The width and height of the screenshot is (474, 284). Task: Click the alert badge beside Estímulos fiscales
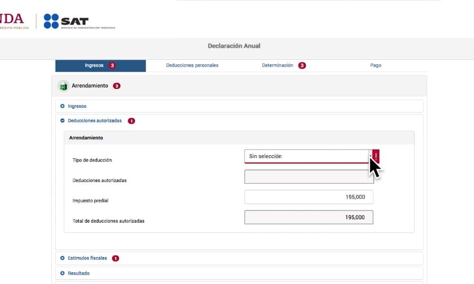click(x=116, y=258)
